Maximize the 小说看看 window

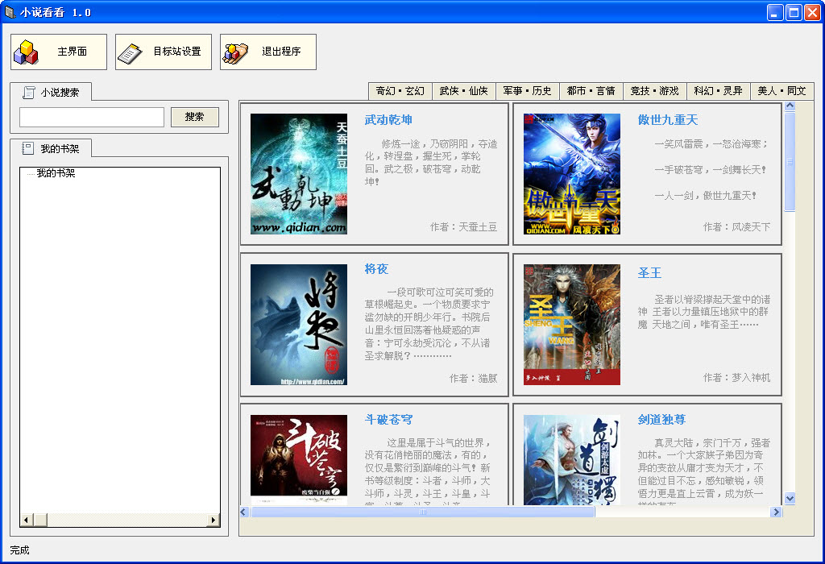click(794, 12)
